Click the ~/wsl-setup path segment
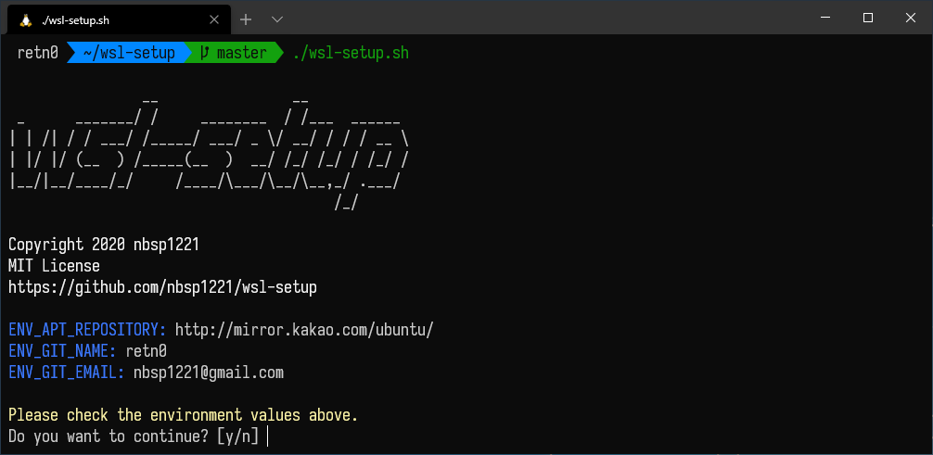The height and width of the screenshot is (455, 933). (x=129, y=53)
